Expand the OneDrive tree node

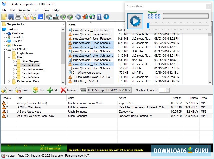(x=4, y=33)
